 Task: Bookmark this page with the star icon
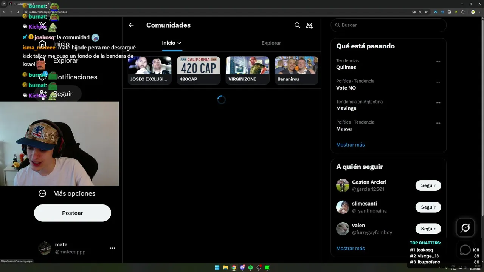pos(426,12)
